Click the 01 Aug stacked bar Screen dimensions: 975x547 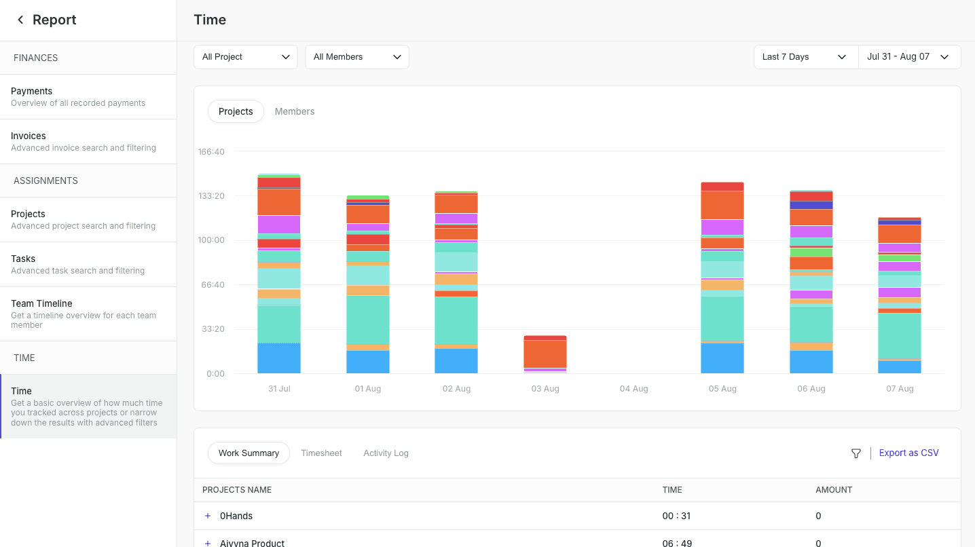click(x=368, y=284)
